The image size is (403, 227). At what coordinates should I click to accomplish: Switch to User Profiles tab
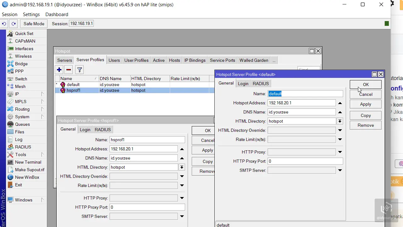coord(136,60)
